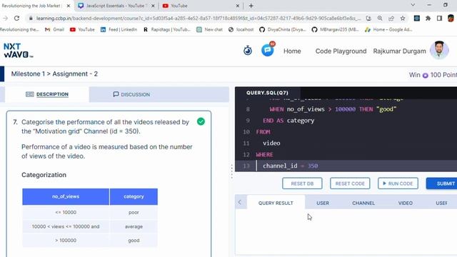457x257 pixels.
Task: Click the panel resize drag handle dots
Action: [x=232, y=171]
